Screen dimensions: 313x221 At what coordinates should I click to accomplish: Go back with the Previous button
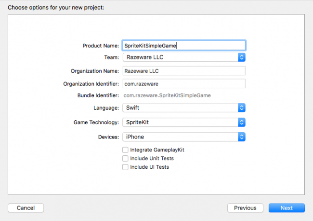click(245, 208)
